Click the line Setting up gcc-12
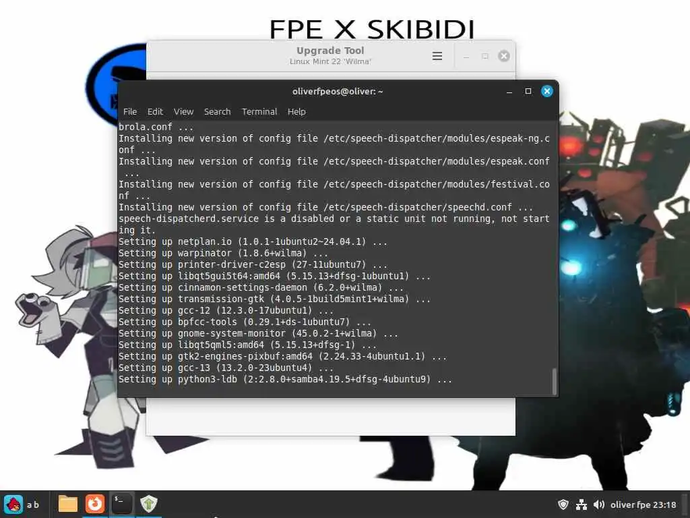This screenshot has width=690, height=518. pos(226,310)
